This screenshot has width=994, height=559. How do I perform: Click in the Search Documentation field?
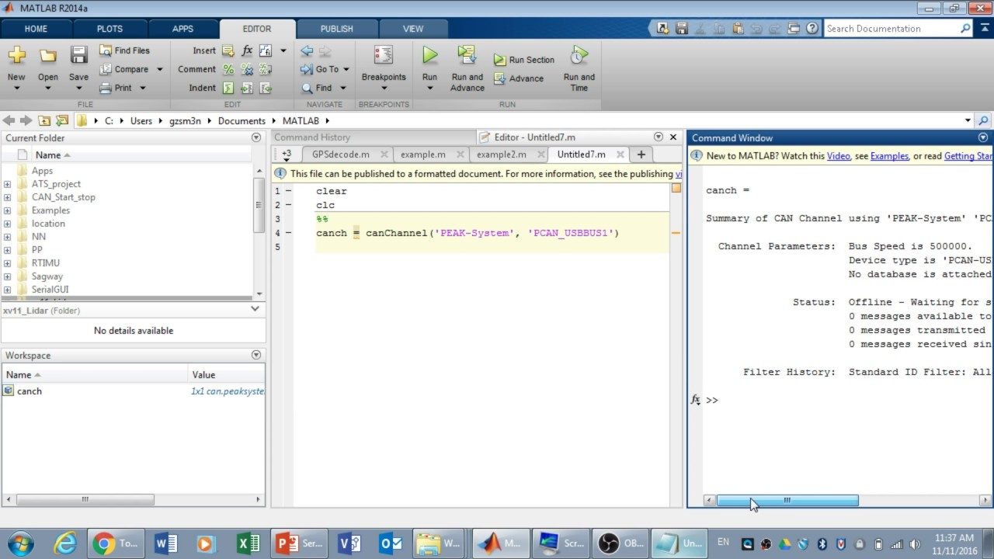(892, 28)
